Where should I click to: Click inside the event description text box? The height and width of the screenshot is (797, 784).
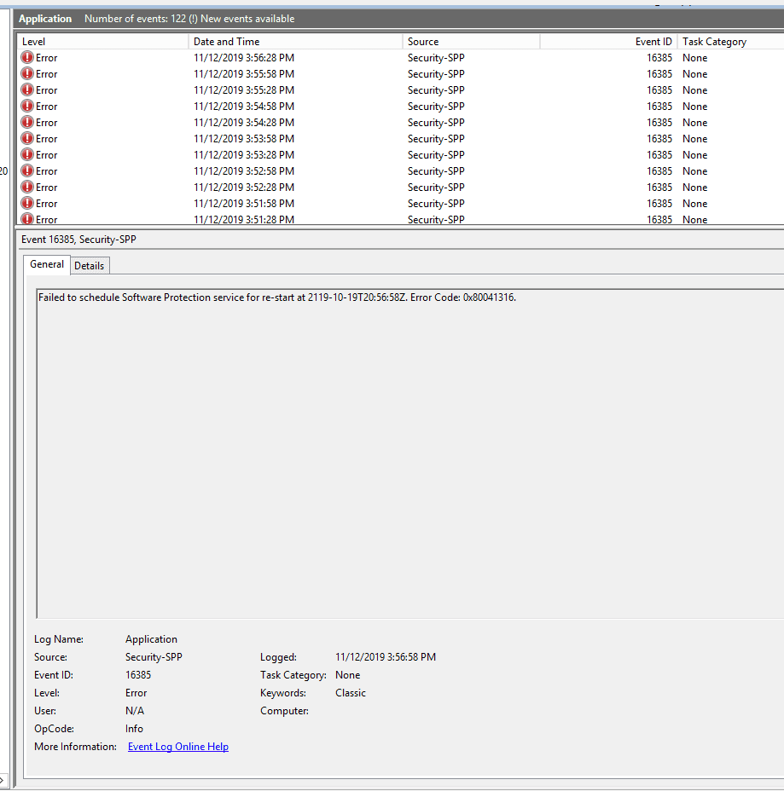(x=409, y=452)
